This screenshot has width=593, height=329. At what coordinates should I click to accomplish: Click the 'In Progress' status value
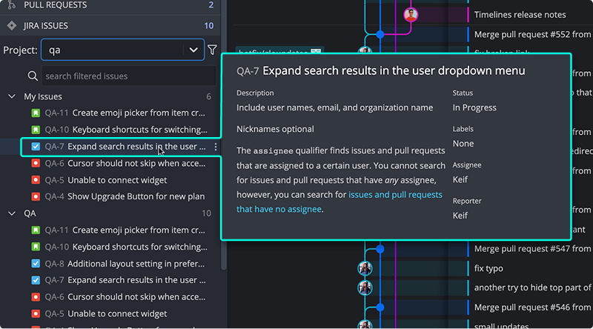click(x=474, y=107)
